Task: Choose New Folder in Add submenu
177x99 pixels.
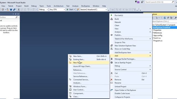Action: point(89,63)
